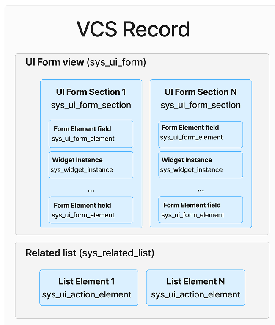
Task: Click sys_ui_action_element under List Element 1
Action: pos(87,294)
